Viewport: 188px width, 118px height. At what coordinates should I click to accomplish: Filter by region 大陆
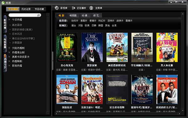[80, 25]
